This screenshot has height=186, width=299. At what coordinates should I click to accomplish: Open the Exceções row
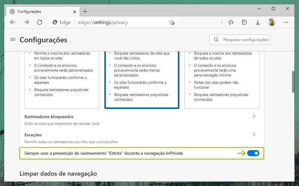[142, 138]
